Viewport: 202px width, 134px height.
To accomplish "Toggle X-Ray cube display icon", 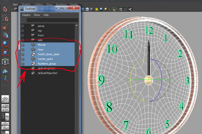I will [121, 9].
